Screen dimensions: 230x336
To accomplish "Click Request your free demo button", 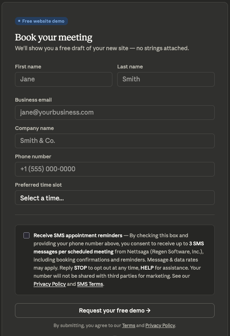I will (115, 310).
